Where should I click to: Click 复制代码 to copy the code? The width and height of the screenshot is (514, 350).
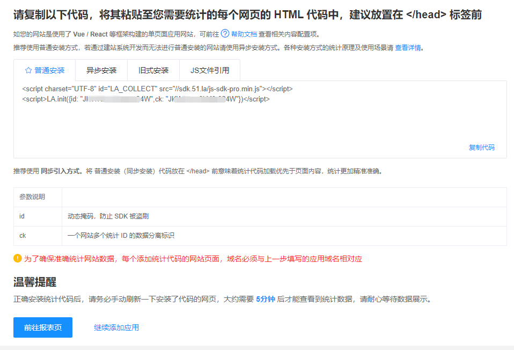click(x=482, y=148)
